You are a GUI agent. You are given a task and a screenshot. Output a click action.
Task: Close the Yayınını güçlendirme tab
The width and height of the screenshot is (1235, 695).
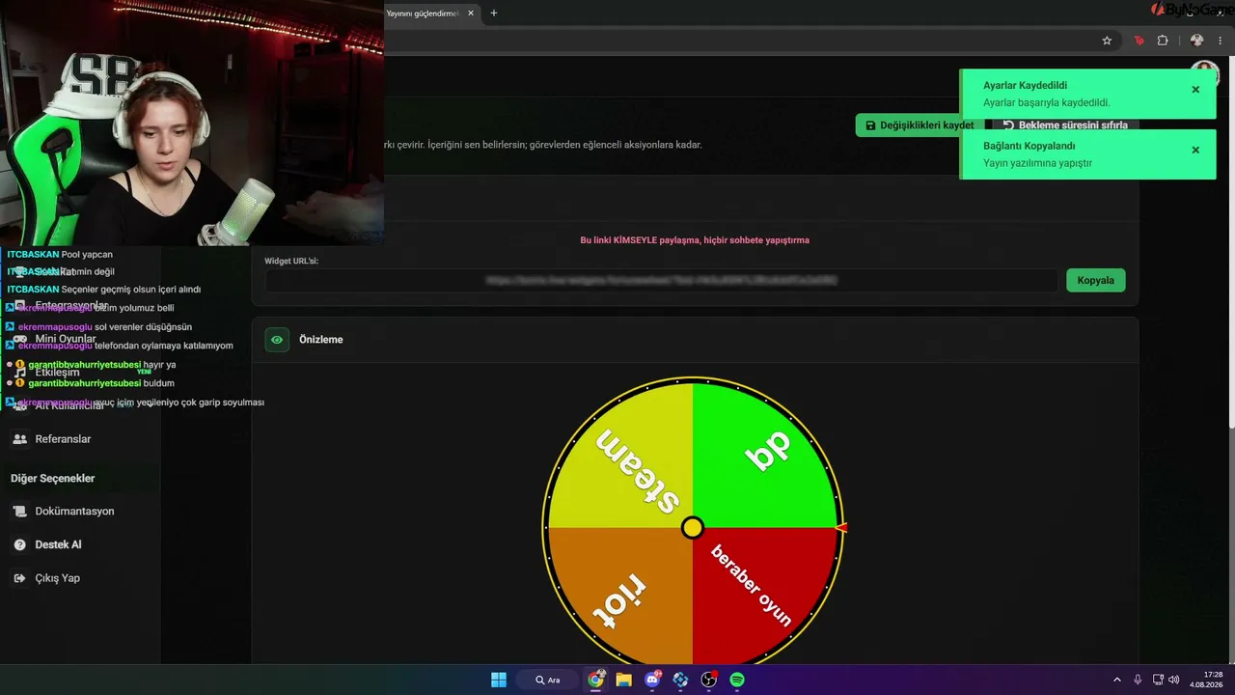[x=471, y=14]
